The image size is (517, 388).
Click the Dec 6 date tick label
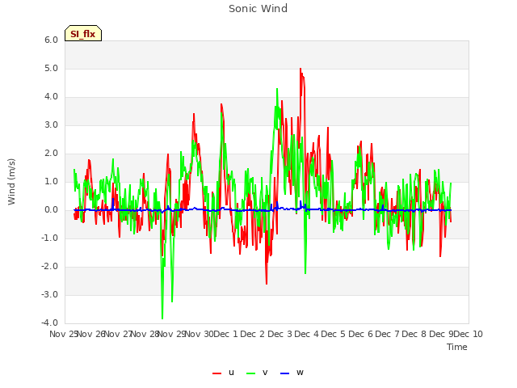click(x=360, y=334)
